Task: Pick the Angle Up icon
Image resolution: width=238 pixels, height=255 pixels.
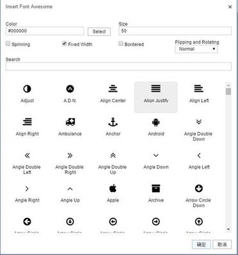Action: [70, 189]
